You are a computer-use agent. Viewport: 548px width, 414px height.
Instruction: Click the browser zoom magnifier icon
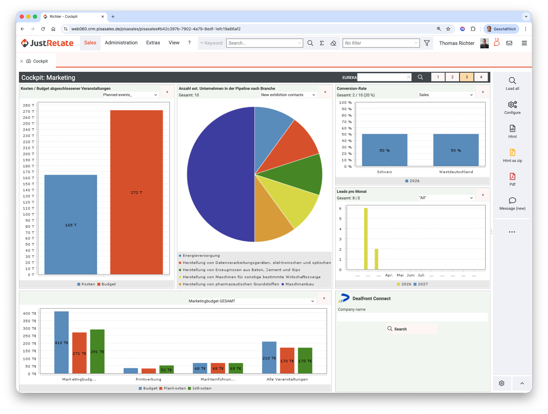[439, 29]
